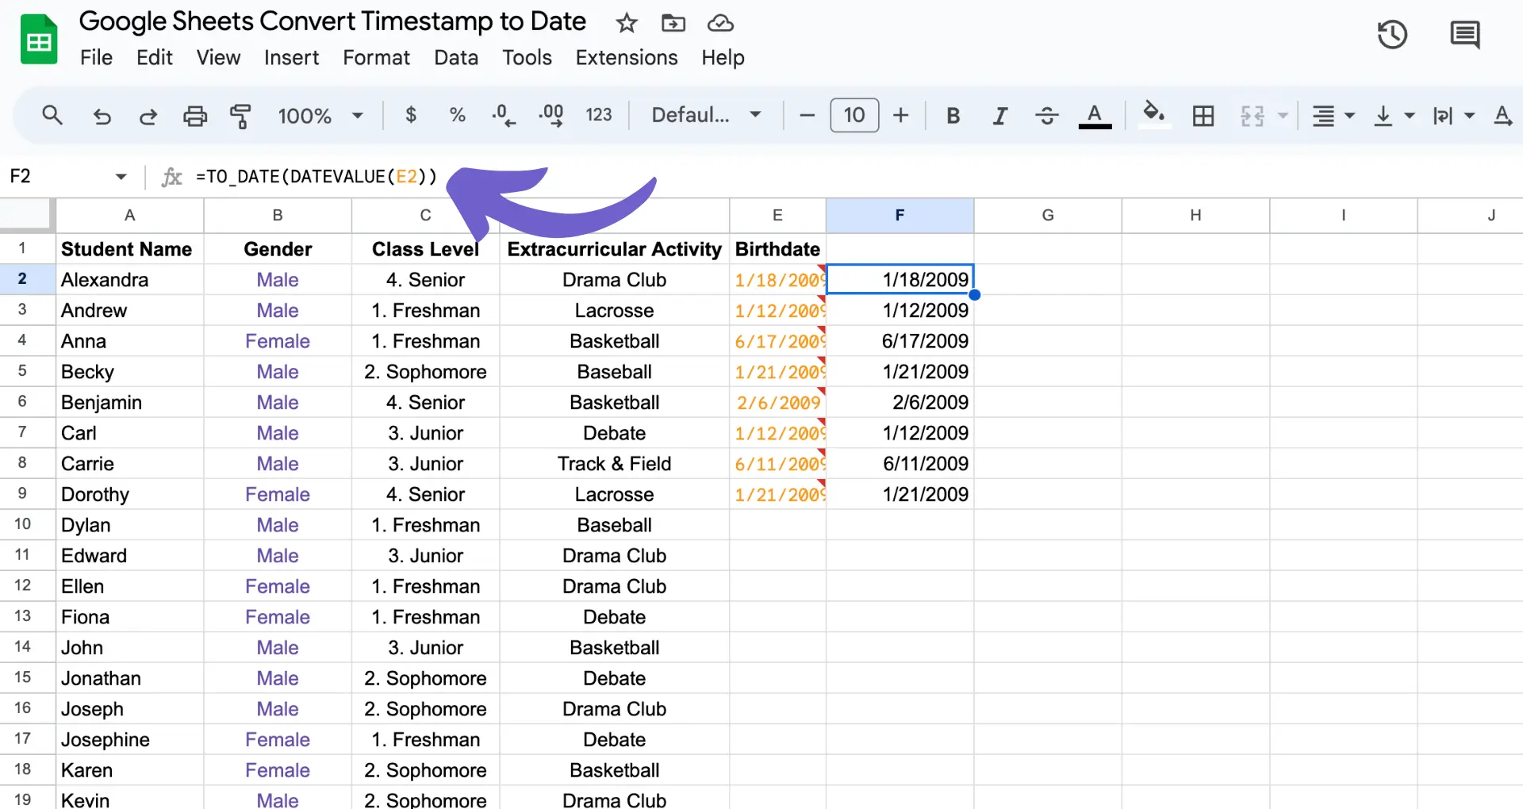Open version history clock icon
Viewport: 1523px width, 809px height.
point(1392,35)
